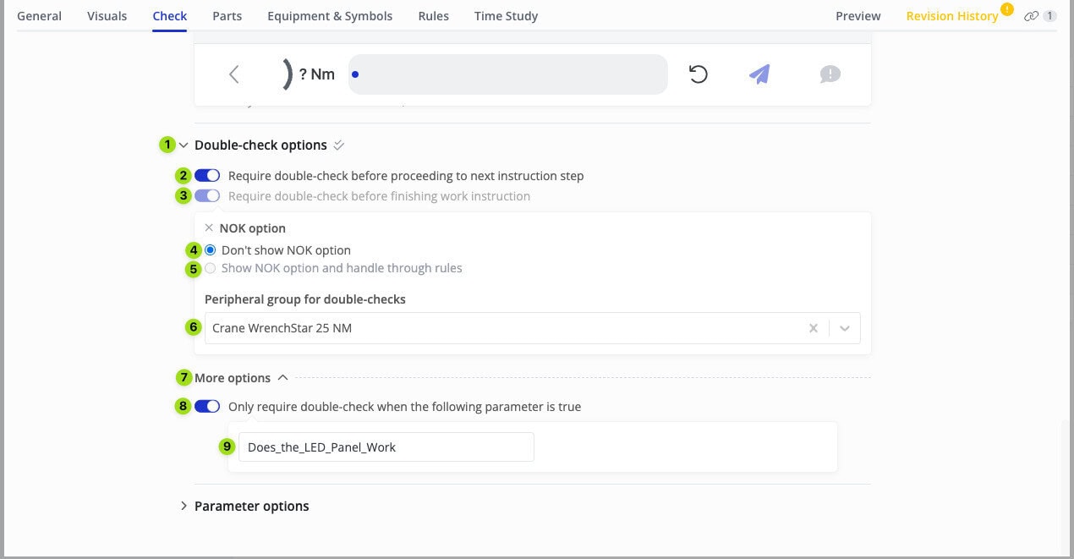Click the reset/undo circular arrow icon
1074x559 pixels.
[x=699, y=74]
